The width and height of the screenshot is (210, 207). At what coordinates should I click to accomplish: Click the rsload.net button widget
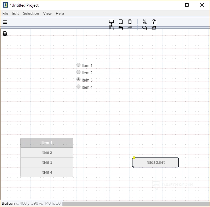[156, 162]
